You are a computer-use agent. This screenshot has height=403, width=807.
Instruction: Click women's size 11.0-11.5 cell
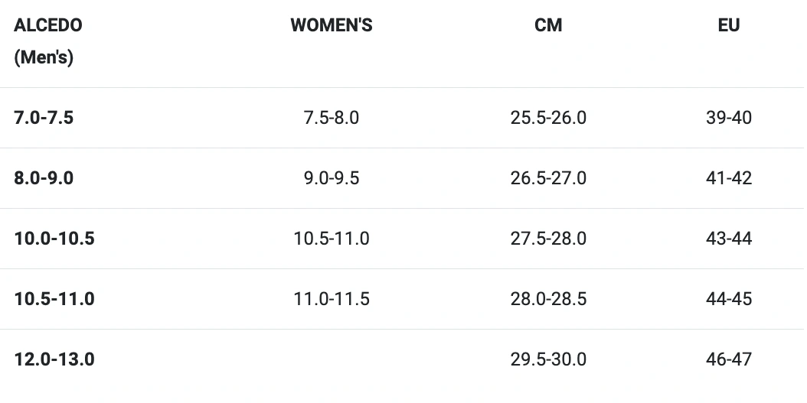(x=332, y=299)
